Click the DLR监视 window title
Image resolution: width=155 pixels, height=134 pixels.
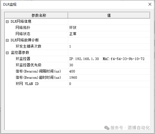click(x=10, y=5)
